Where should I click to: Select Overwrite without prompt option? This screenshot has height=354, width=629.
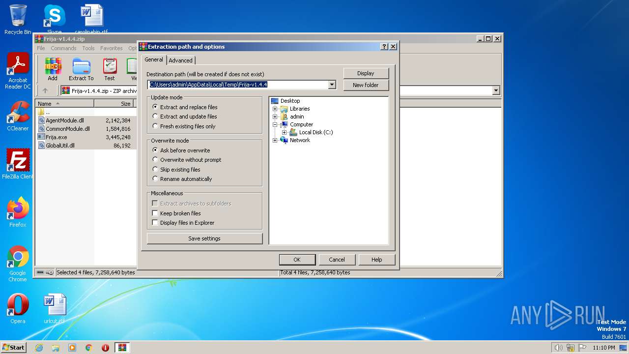[x=187, y=160]
